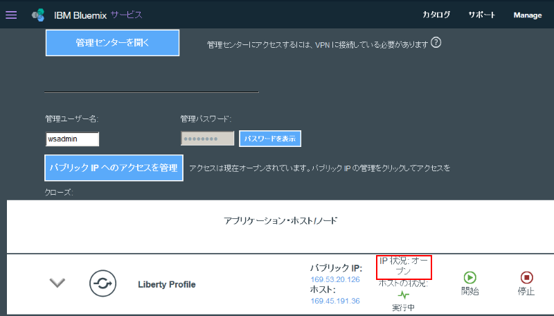The image size is (554, 316).
Task: Click the VPN help question mark icon
Action: pyautogui.click(x=436, y=43)
